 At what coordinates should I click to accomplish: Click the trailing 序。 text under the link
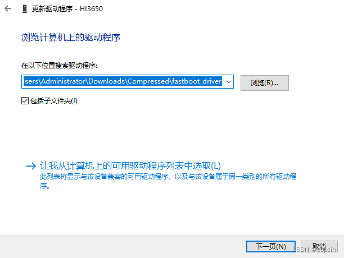point(45,186)
